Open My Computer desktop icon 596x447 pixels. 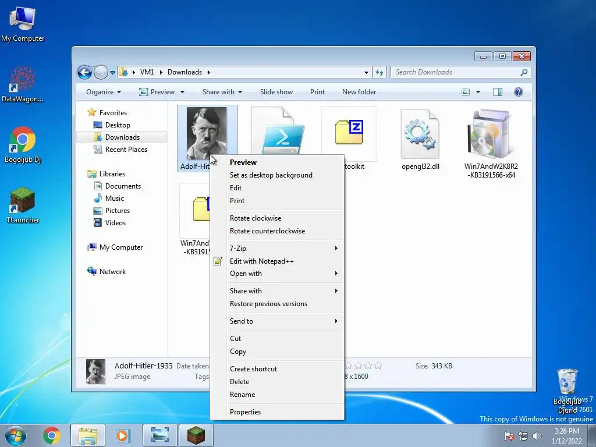[23, 24]
